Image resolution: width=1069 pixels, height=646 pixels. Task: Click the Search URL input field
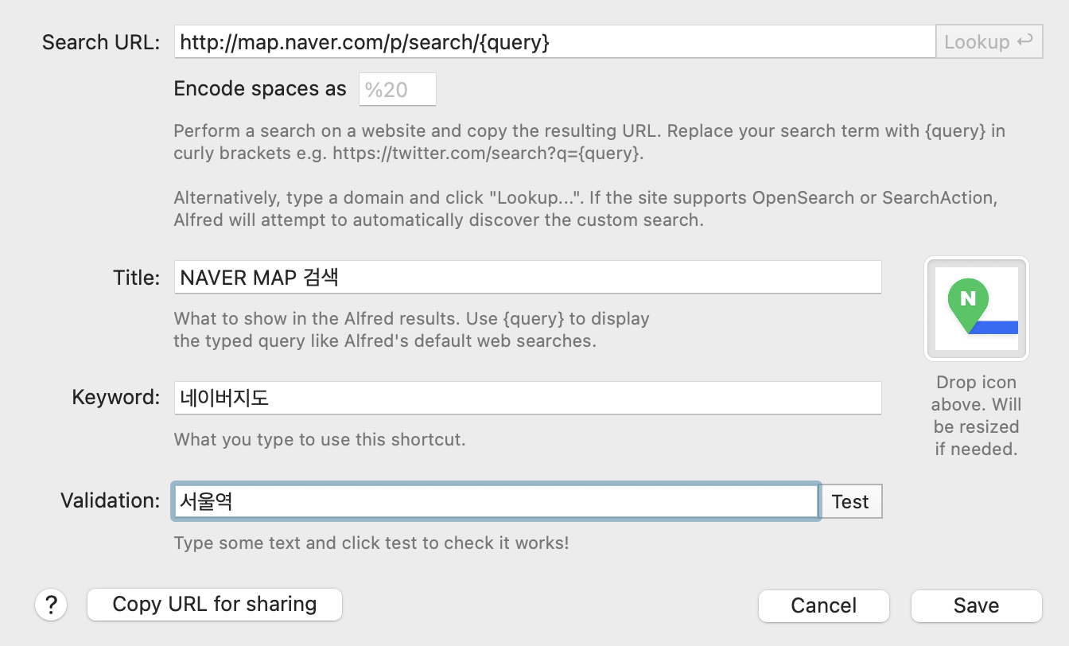(554, 41)
